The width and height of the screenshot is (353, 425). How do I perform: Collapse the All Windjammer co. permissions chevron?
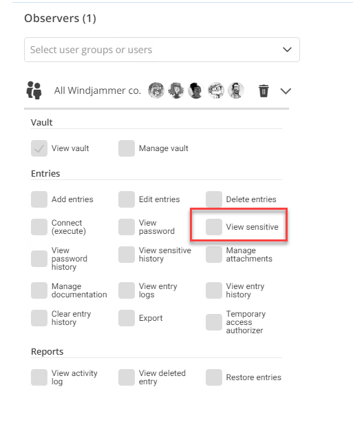pyautogui.click(x=286, y=91)
